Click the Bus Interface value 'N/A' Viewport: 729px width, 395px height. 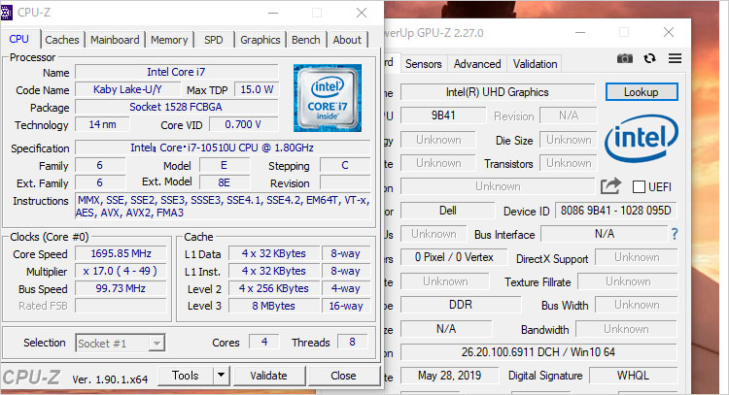click(x=604, y=234)
